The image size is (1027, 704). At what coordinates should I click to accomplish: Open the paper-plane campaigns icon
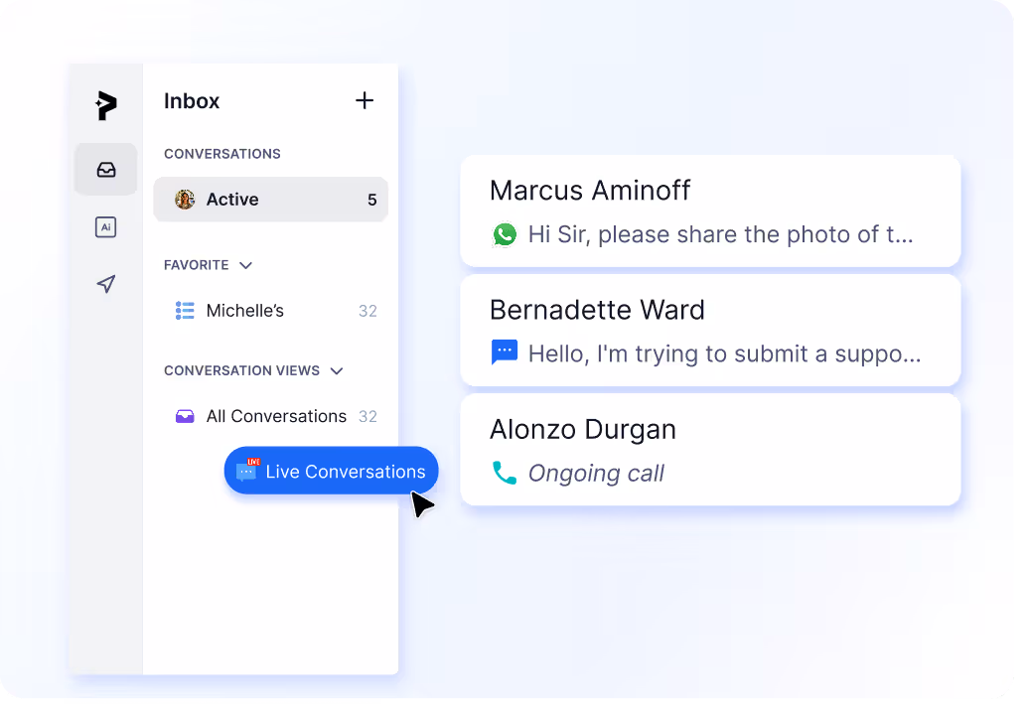pyautogui.click(x=106, y=284)
